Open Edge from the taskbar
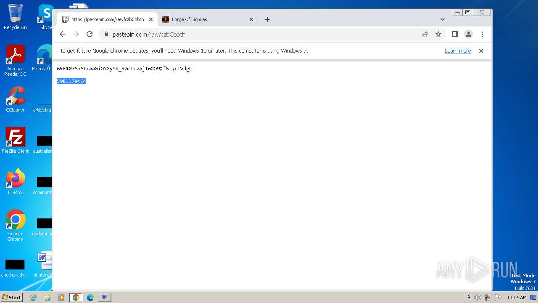Image resolution: width=538 pixels, height=303 pixels. tap(90, 298)
